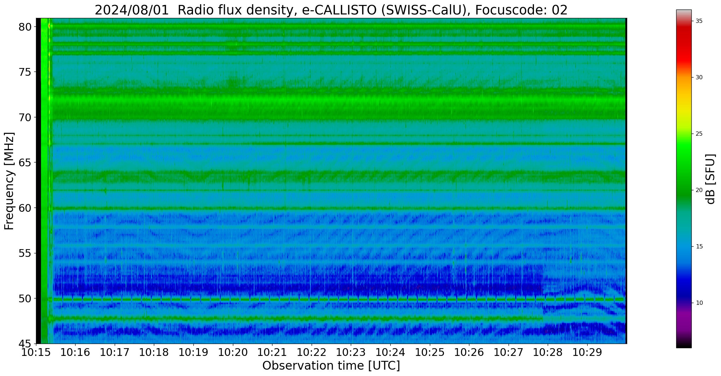Click the colorbar tick label 35
721x376 pixels.
(x=699, y=21)
